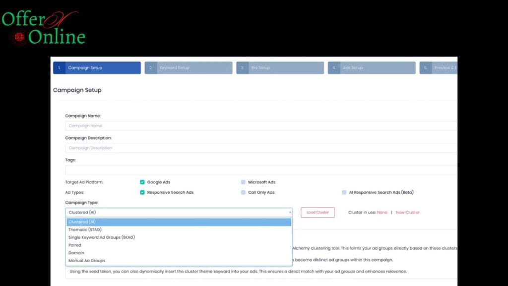Jump to the Preview step tab

(x=439, y=68)
